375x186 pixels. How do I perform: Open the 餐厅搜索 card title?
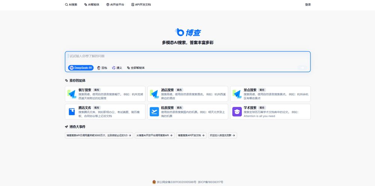point(85,90)
